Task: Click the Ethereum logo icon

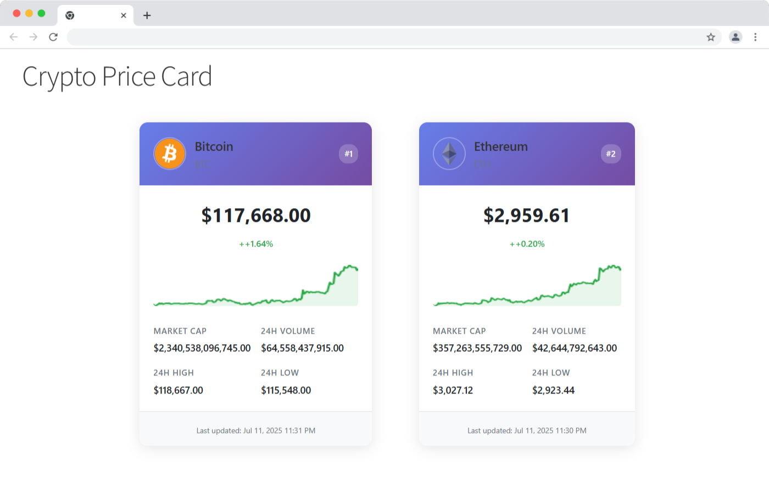Action: point(449,154)
